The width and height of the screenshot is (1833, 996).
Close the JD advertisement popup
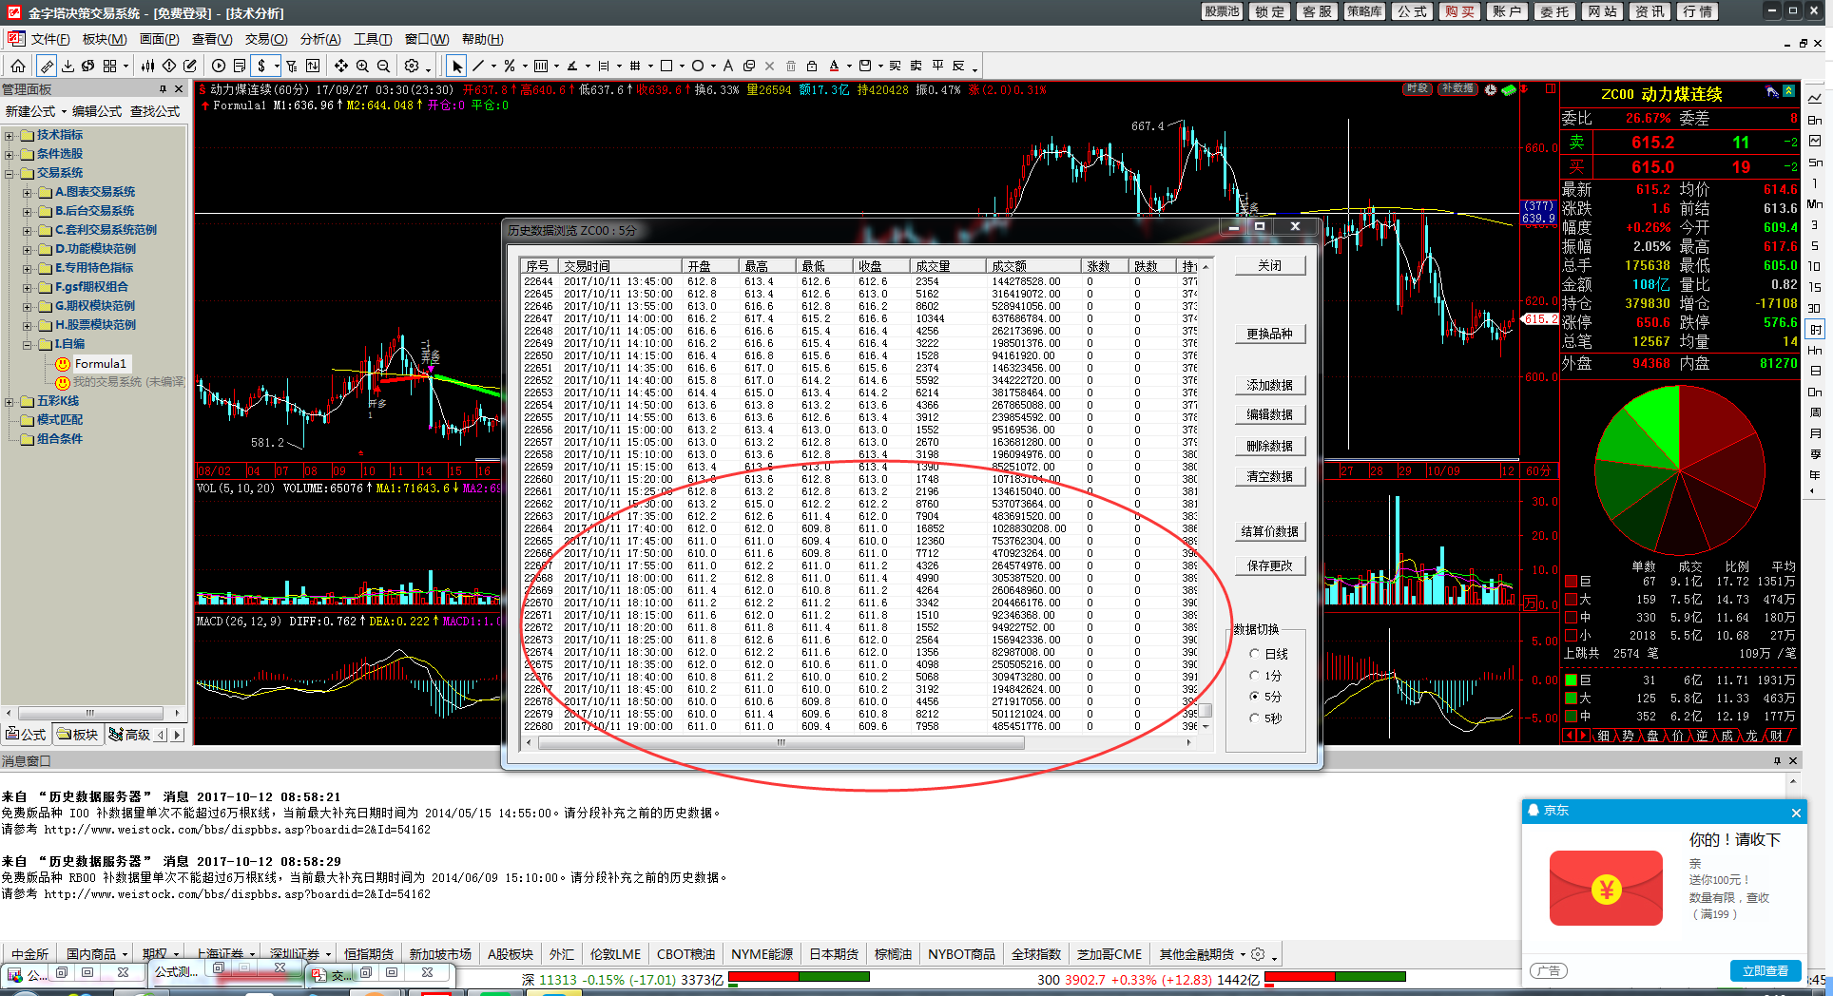[1796, 813]
